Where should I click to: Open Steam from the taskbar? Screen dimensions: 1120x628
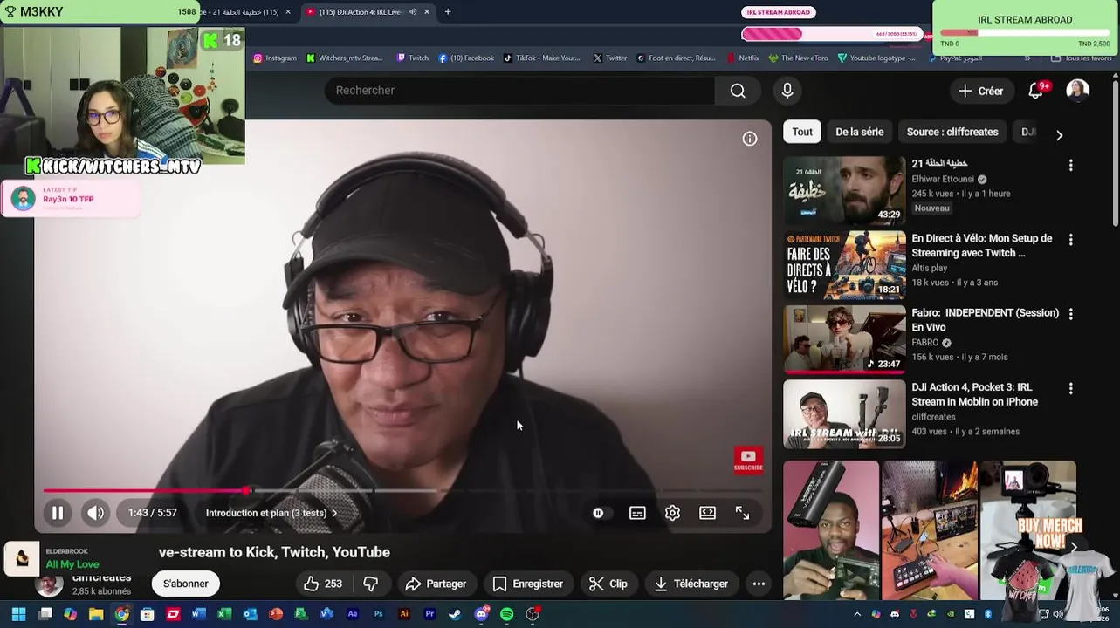click(x=455, y=614)
